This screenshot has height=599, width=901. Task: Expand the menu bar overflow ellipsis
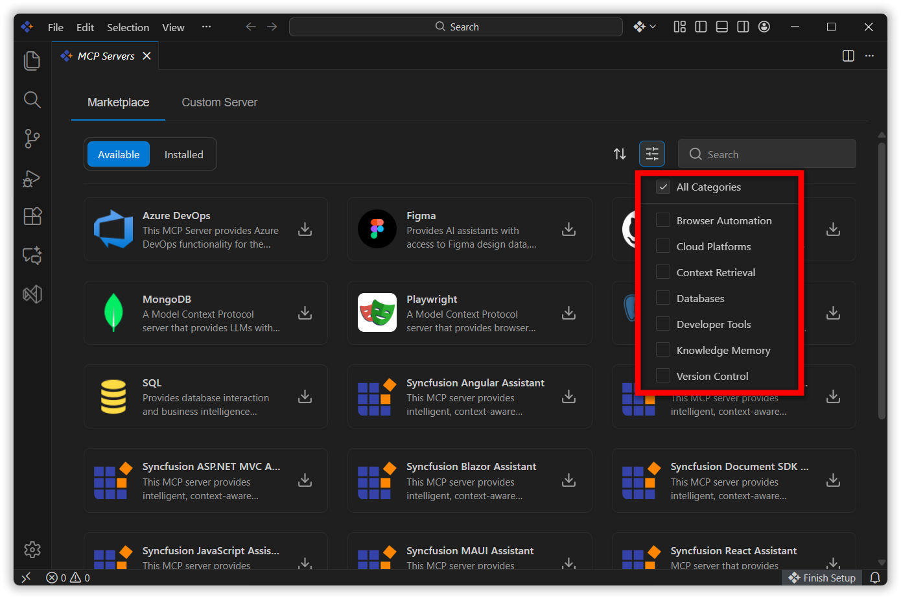click(206, 27)
